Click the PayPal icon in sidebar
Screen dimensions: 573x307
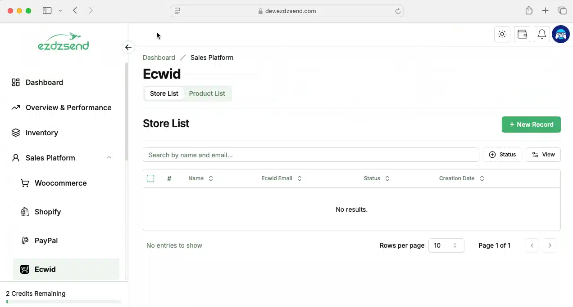25,240
